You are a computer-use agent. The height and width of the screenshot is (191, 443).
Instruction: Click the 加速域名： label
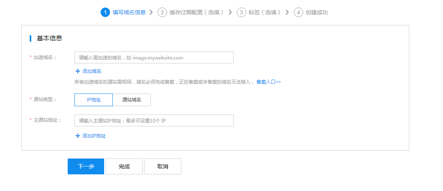pyautogui.click(x=45, y=57)
